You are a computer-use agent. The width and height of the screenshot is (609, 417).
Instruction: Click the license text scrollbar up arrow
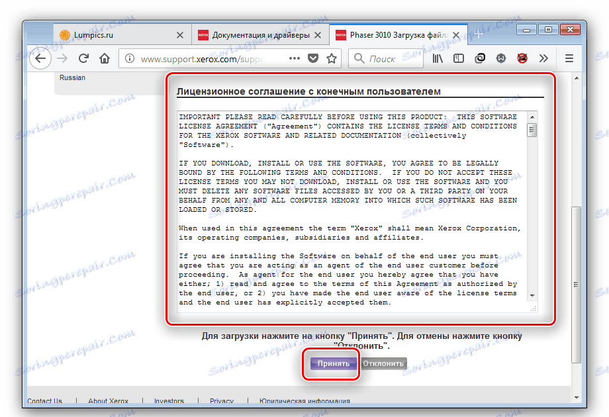click(x=532, y=117)
